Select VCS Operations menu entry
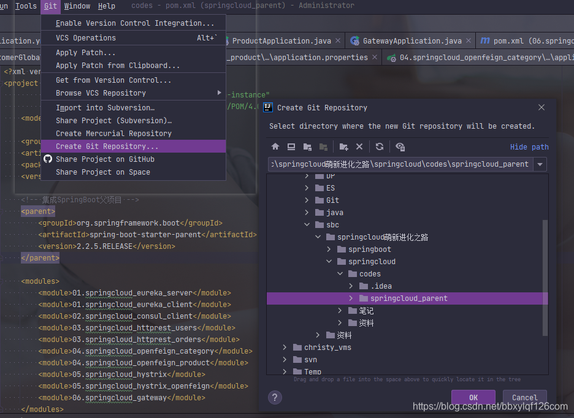 pos(133,38)
